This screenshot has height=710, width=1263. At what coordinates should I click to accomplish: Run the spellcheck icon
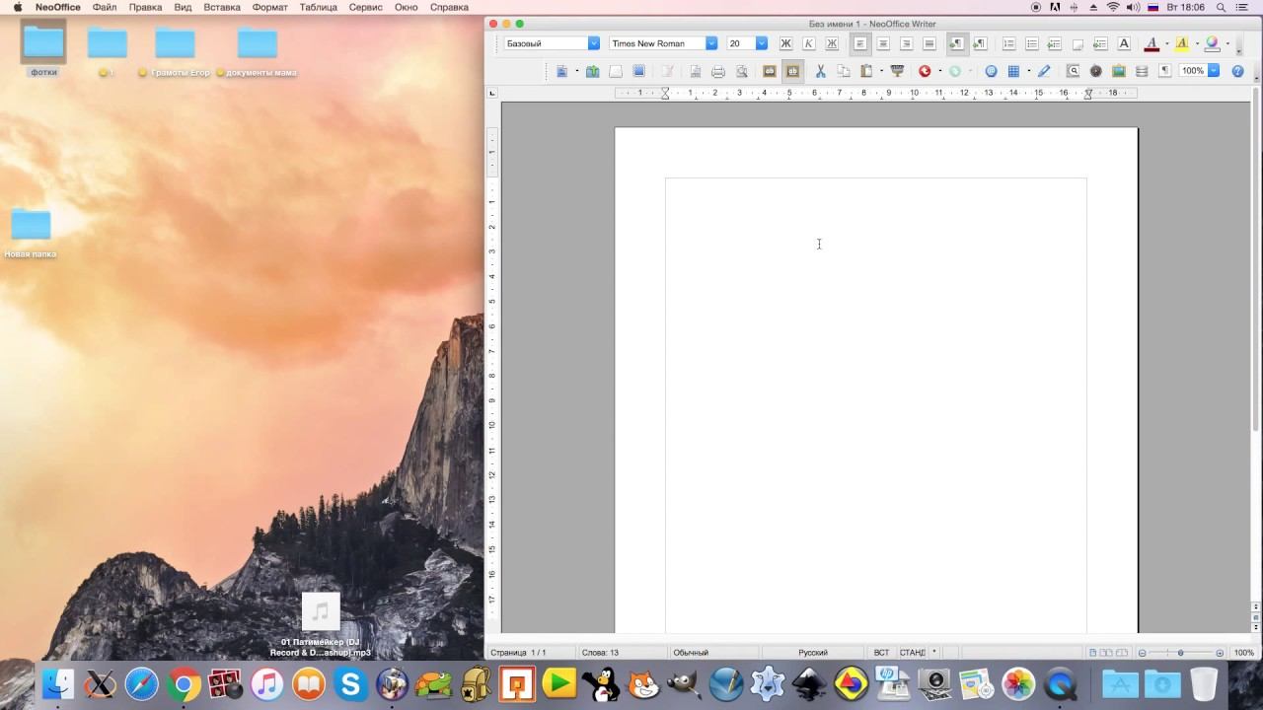(x=770, y=71)
